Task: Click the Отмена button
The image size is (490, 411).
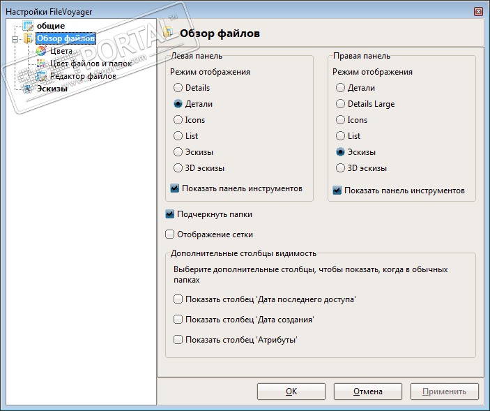Action: [x=368, y=391]
